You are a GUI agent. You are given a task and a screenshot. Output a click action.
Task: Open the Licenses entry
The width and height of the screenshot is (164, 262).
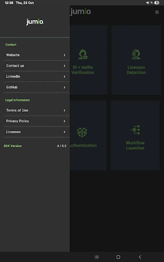36,132
